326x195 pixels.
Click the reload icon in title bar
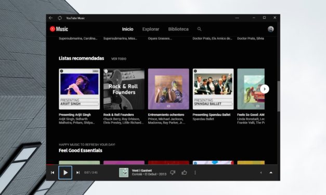(60, 18)
